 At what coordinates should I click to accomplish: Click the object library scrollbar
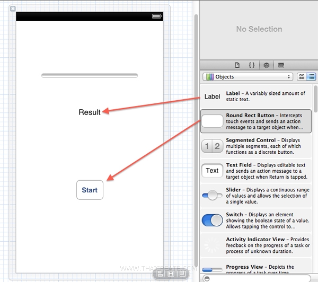point(315,99)
